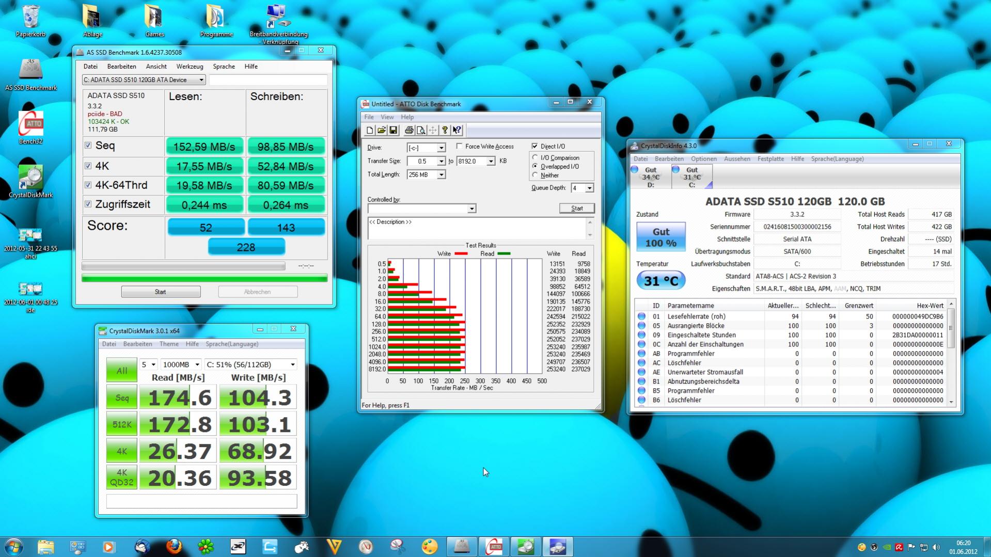The width and height of the screenshot is (991, 557).
Task: Click the volume speaker icon in system tray
Action: click(x=936, y=547)
